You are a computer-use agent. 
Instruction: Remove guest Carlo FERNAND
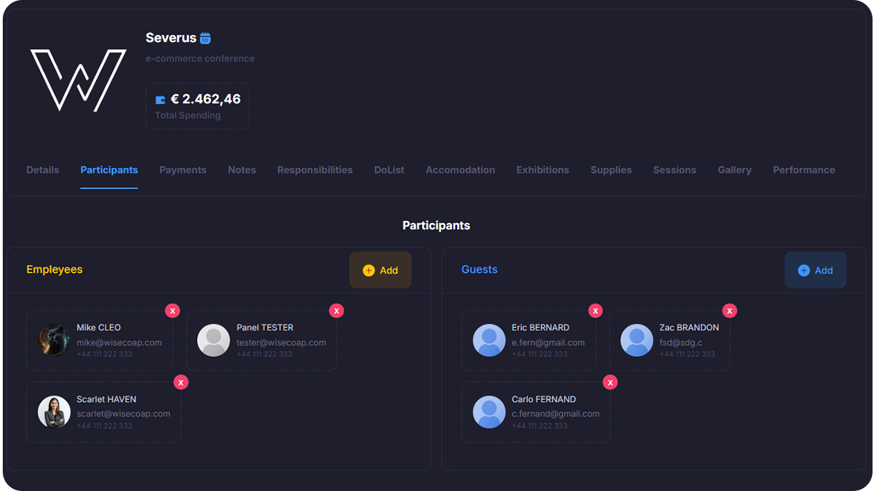(610, 382)
